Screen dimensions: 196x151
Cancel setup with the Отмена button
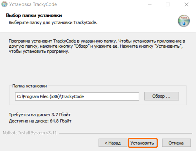176,143
